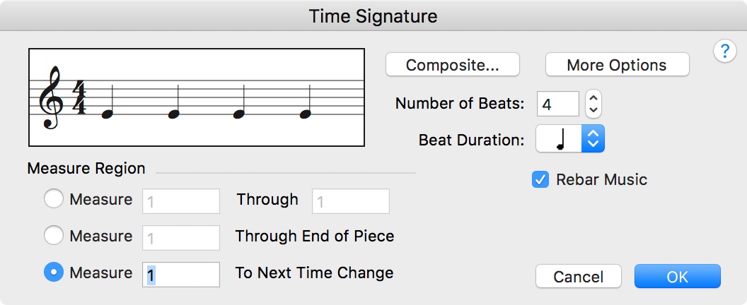Open the Beat Duration dropdown arrows
Image resolution: width=747 pixels, height=305 pixels.
point(593,139)
